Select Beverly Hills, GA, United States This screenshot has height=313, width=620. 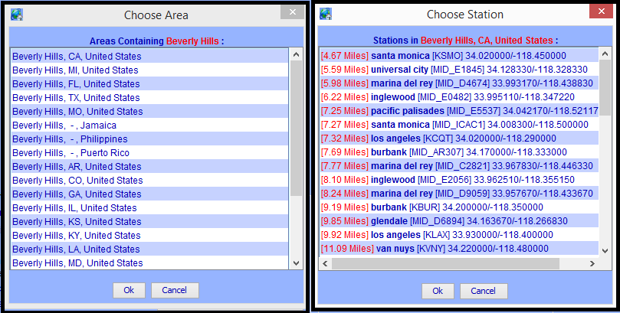tap(150, 194)
